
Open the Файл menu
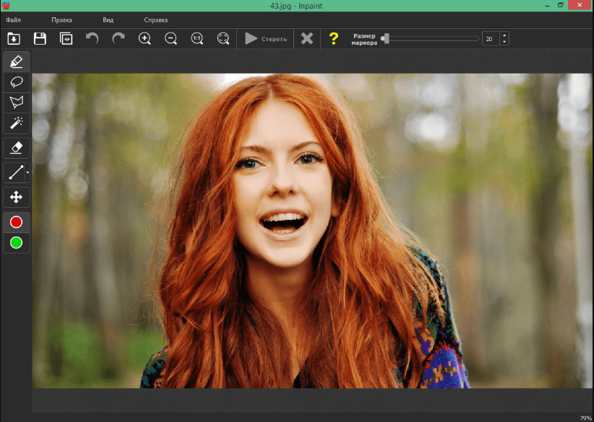14,20
